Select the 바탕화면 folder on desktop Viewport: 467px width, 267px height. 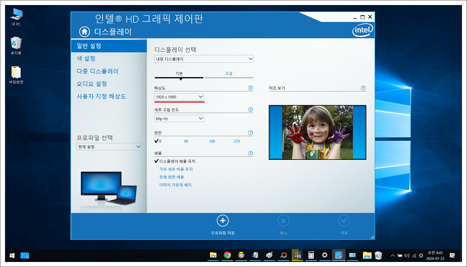16,75
